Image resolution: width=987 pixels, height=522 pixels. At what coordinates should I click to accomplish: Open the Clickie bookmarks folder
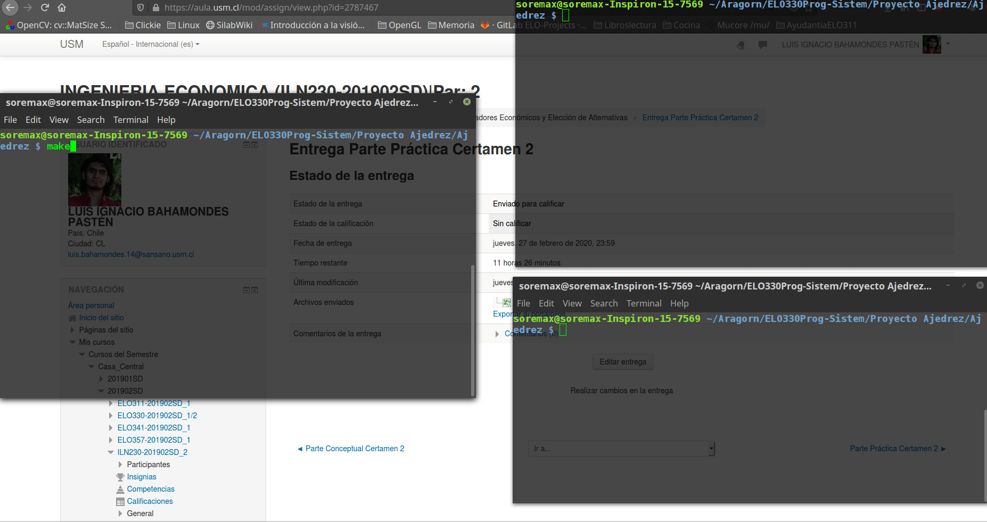[x=143, y=25]
